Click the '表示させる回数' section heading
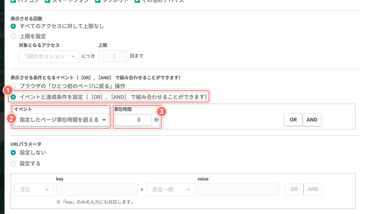The height and width of the screenshot is (214, 366). point(26,18)
